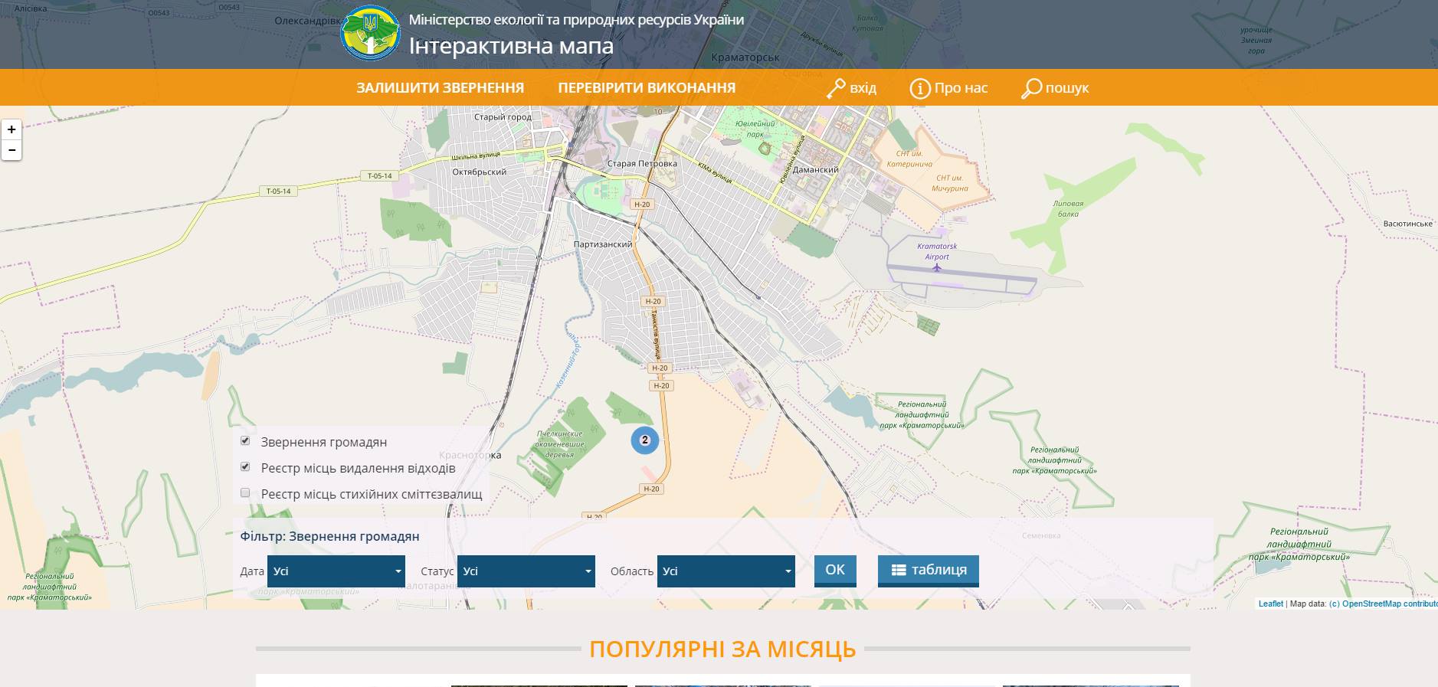1438x687 pixels.
Task: Open the Leaflet attribution link
Action: click(x=1270, y=604)
